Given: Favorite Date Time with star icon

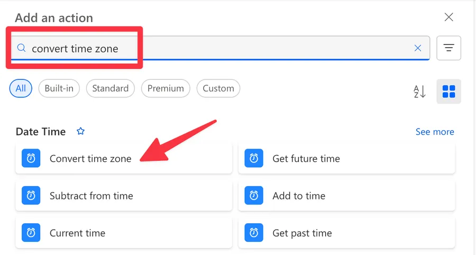Looking at the screenshot, I should [80, 131].
